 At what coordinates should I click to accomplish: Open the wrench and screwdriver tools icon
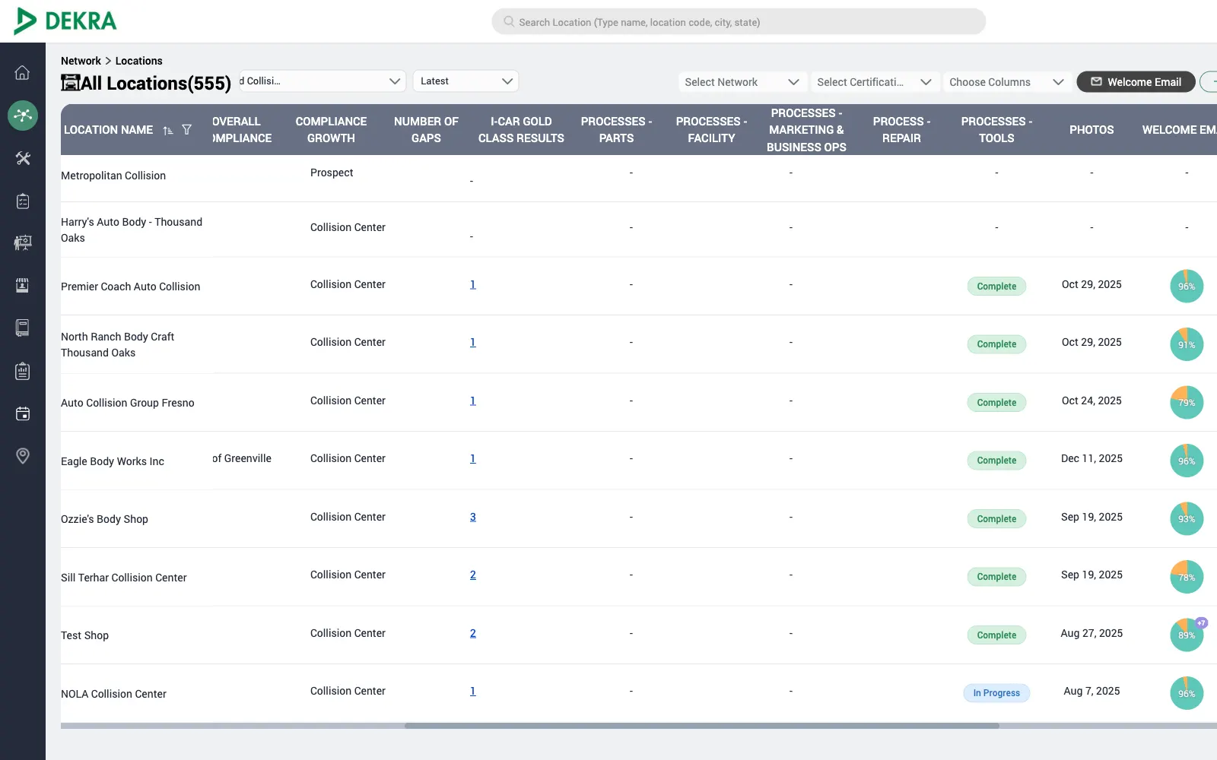pyautogui.click(x=23, y=158)
